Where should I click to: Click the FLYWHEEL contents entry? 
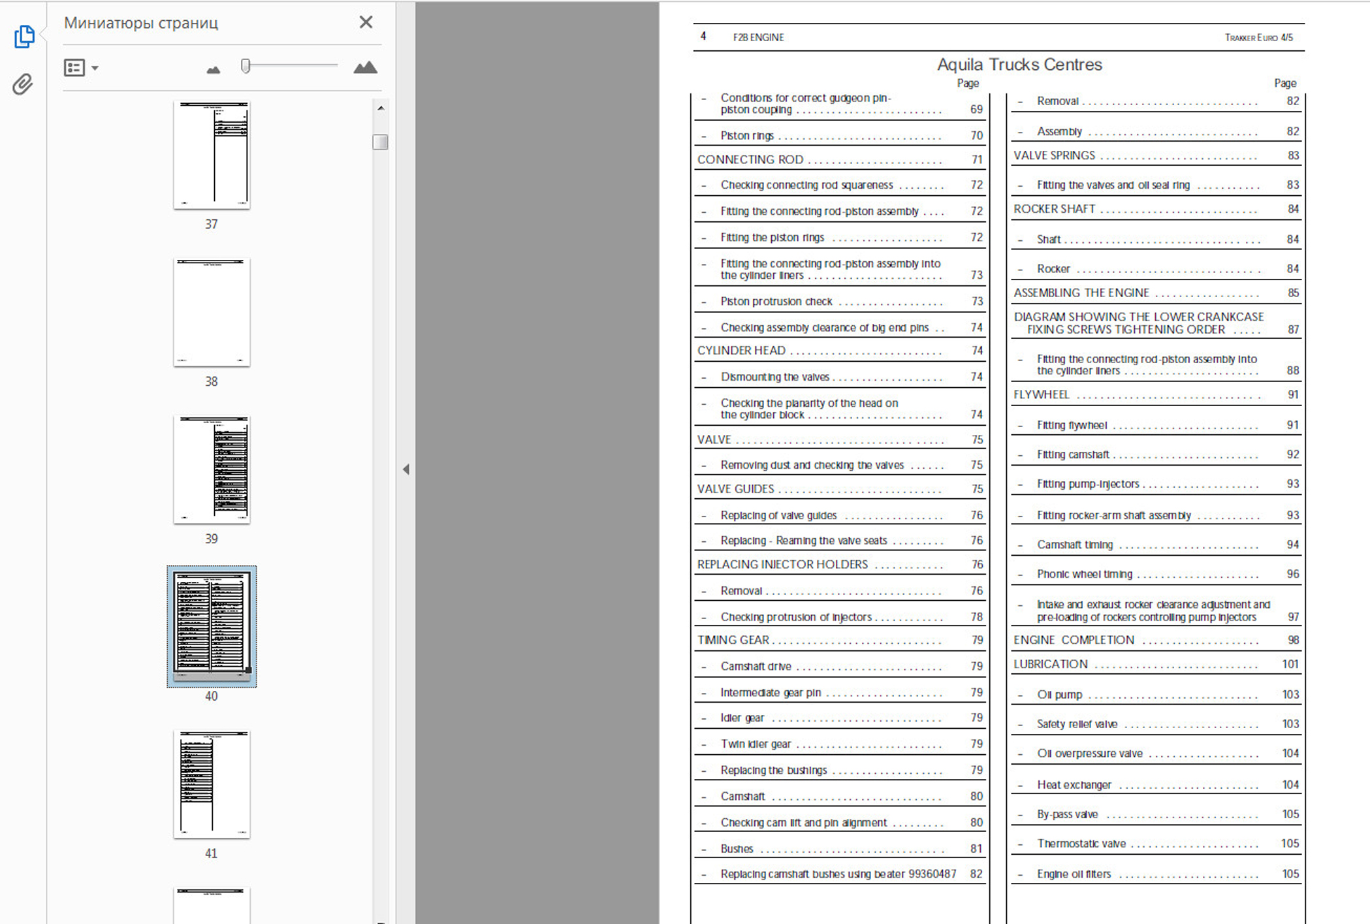tap(1041, 394)
